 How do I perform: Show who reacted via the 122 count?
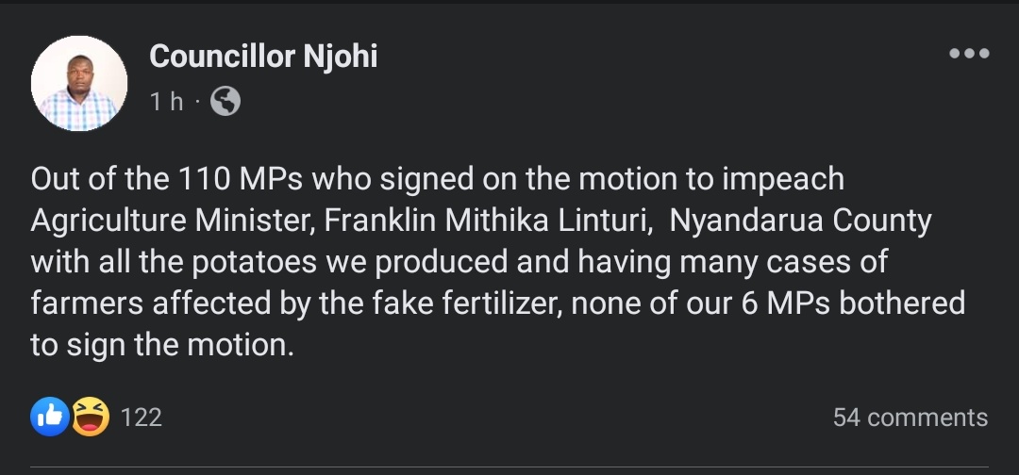(142, 418)
